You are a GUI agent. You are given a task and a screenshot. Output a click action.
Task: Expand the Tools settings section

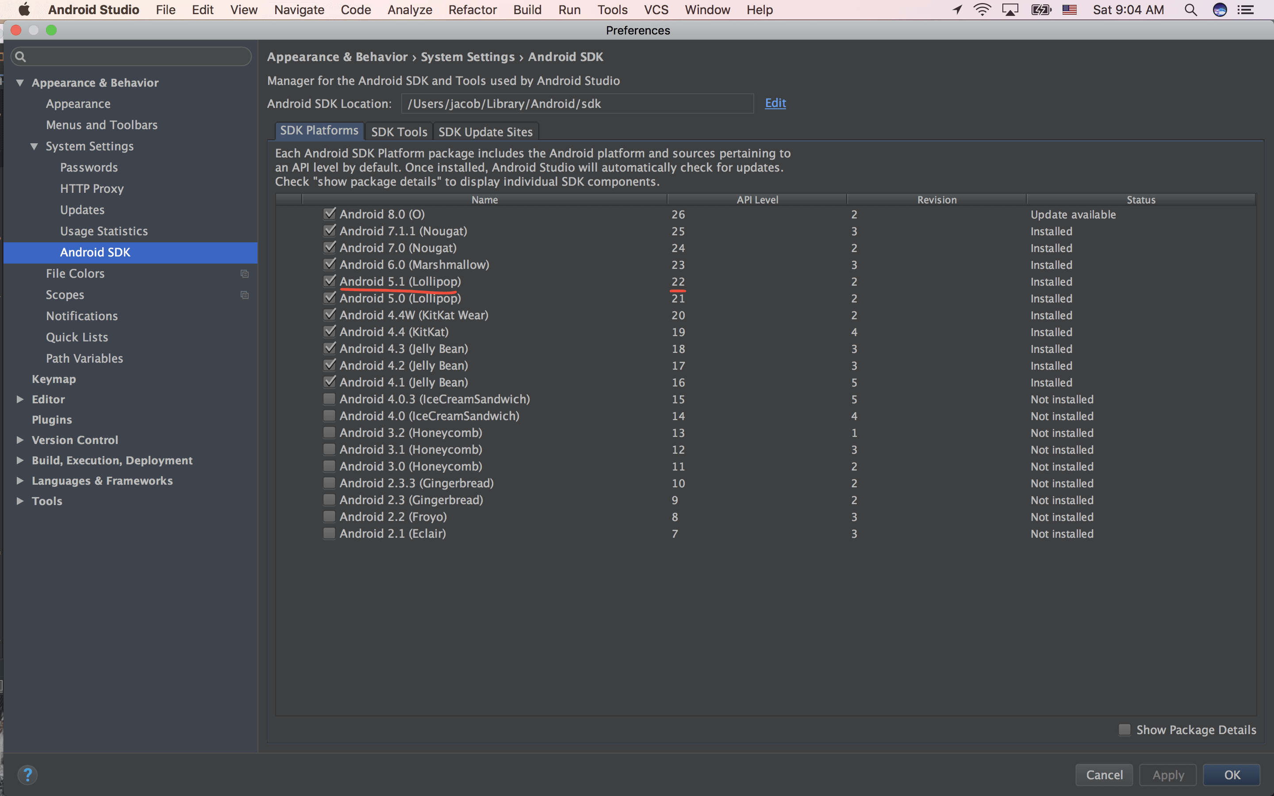click(x=20, y=501)
